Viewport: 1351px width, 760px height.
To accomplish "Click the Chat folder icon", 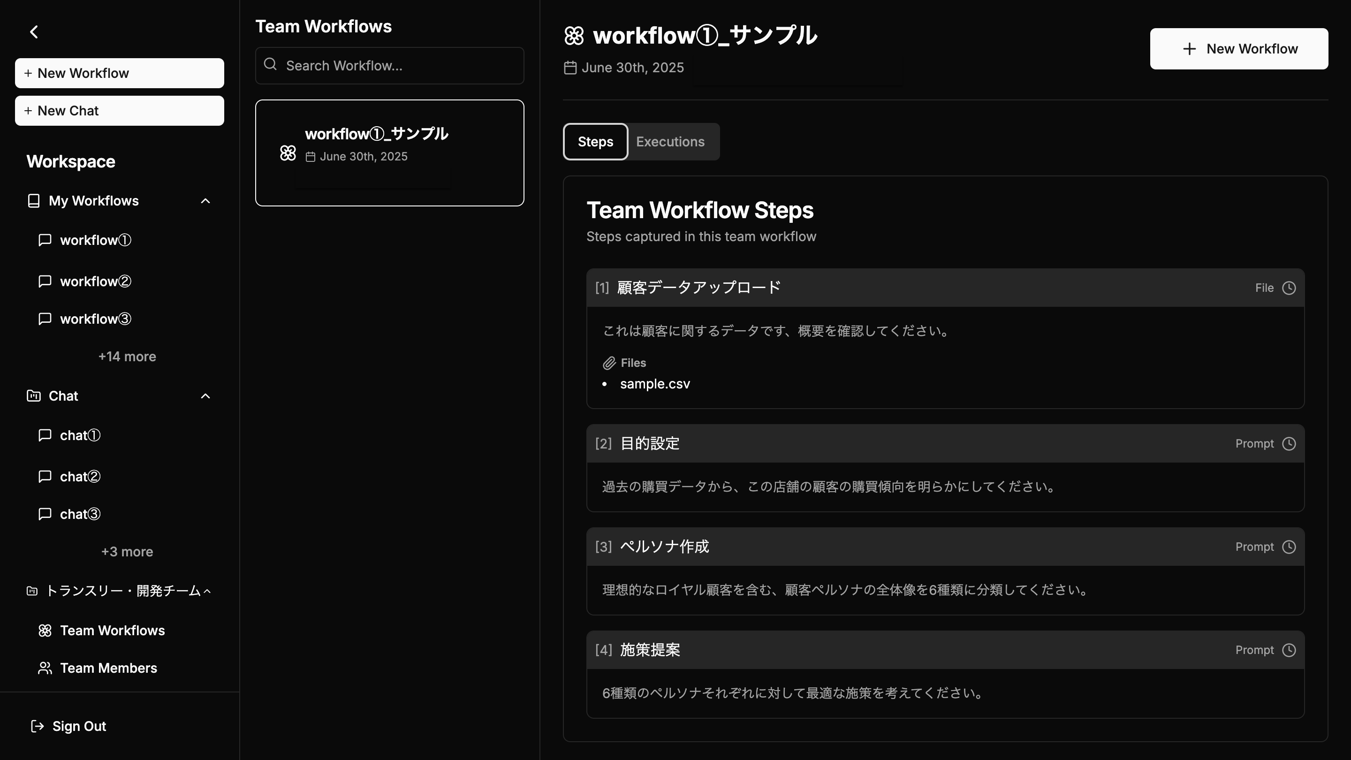I will (34, 396).
